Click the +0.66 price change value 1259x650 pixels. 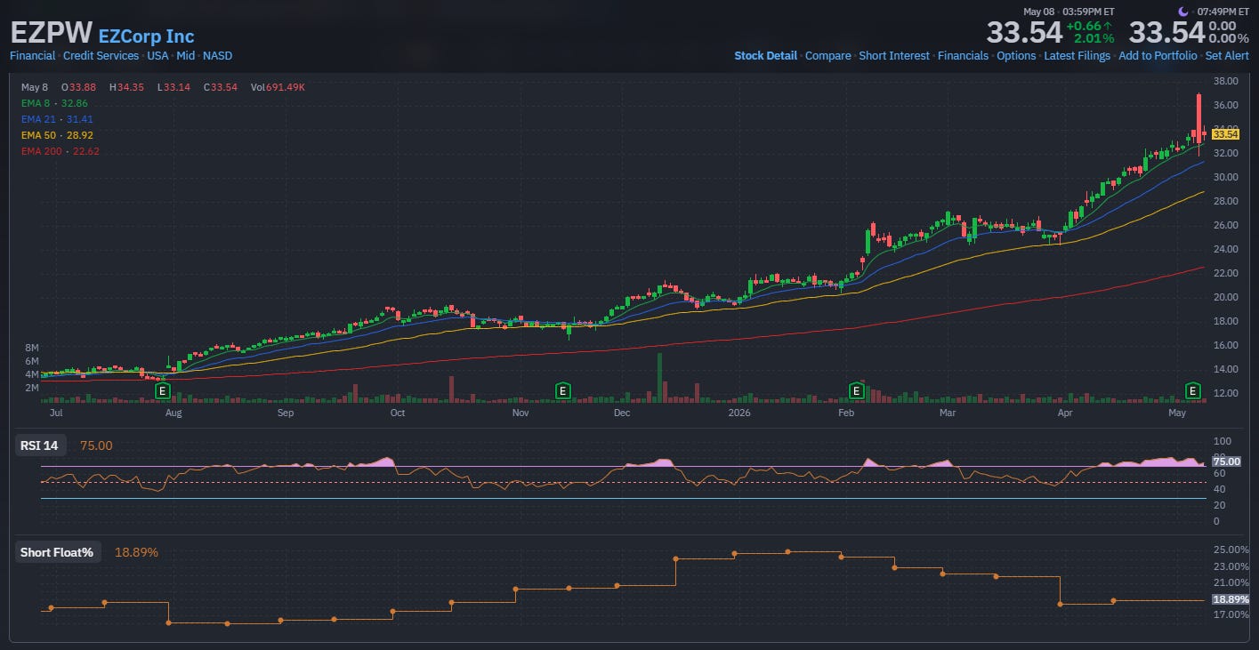pos(1089,26)
